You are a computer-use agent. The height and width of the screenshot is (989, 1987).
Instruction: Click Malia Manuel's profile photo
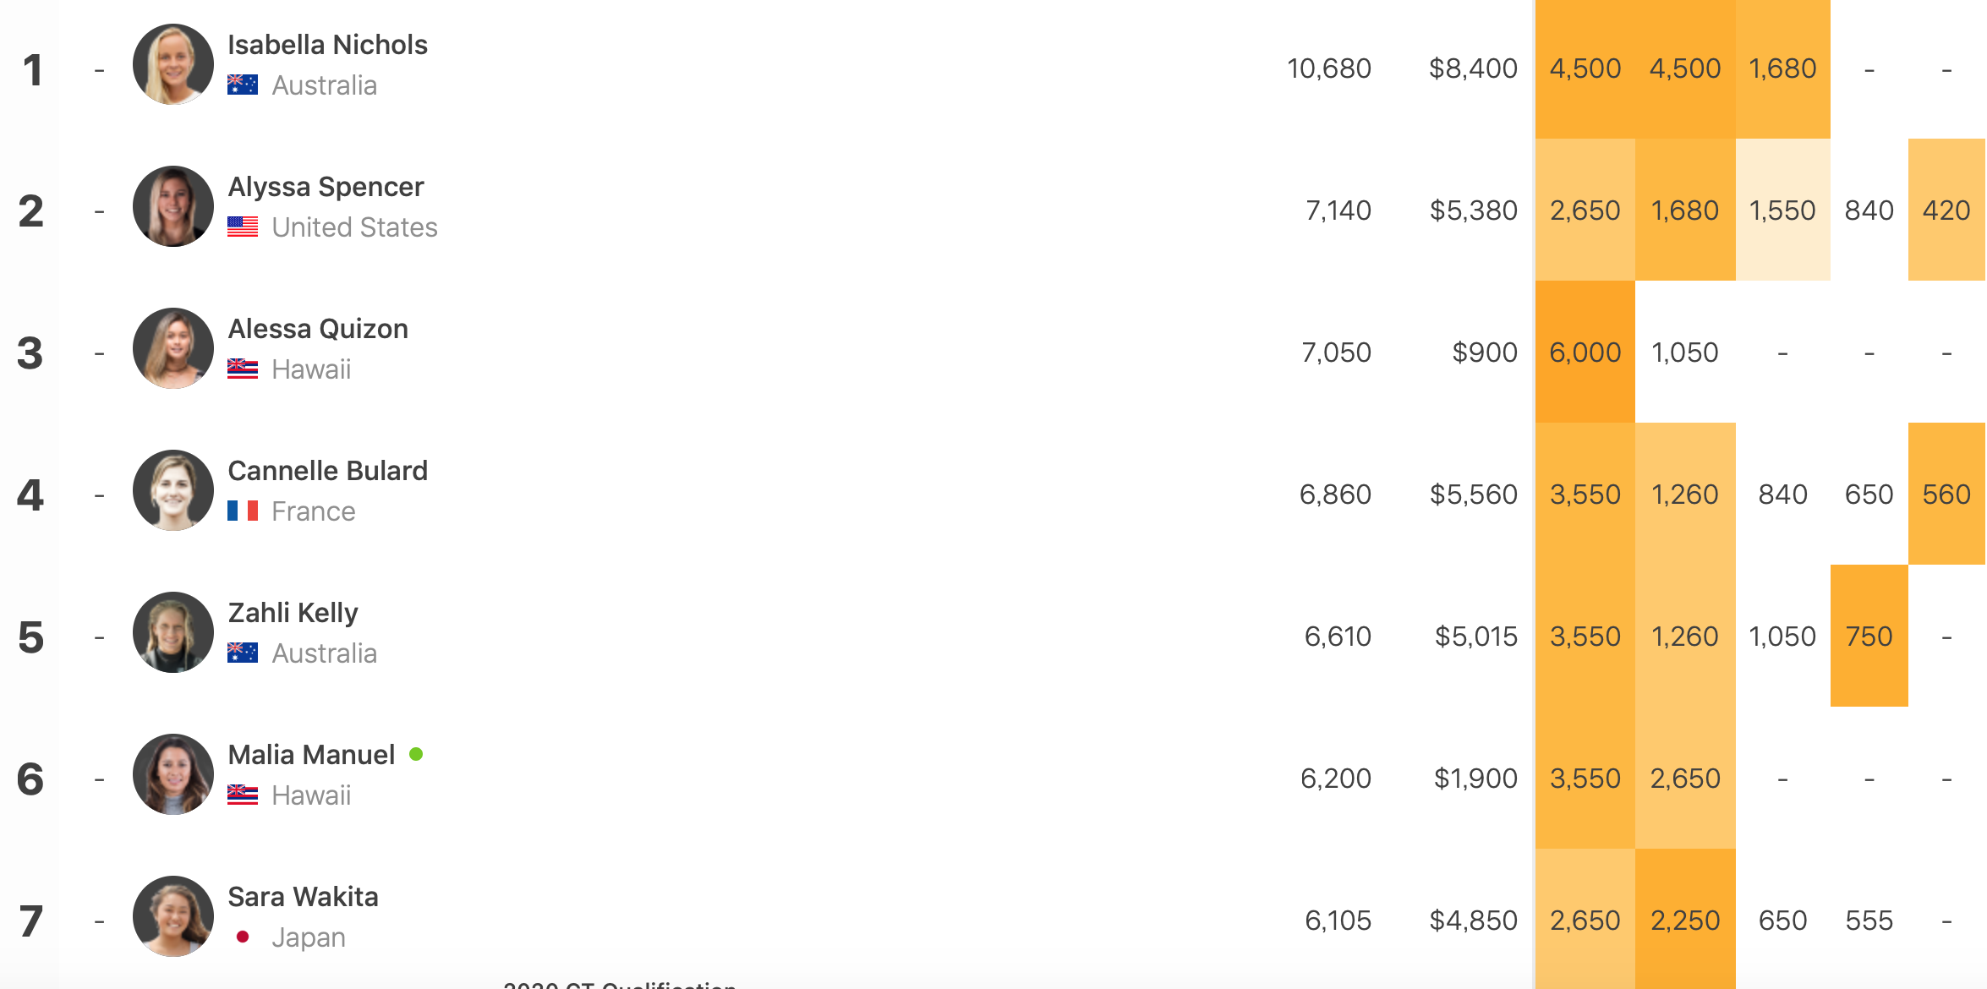click(x=173, y=774)
